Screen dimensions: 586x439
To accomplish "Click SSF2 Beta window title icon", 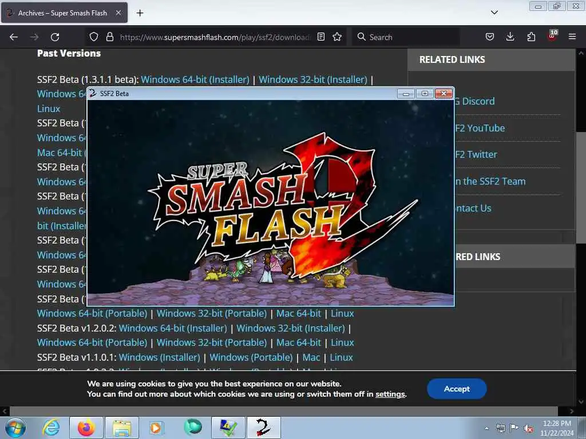I will (93, 93).
